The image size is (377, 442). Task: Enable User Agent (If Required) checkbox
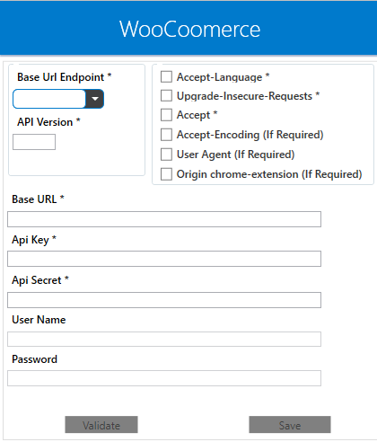(x=166, y=155)
